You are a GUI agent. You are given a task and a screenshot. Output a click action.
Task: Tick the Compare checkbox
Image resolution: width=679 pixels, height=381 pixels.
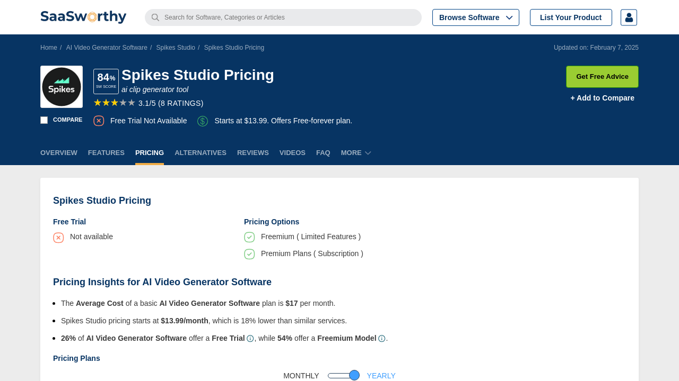[x=44, y=120]
